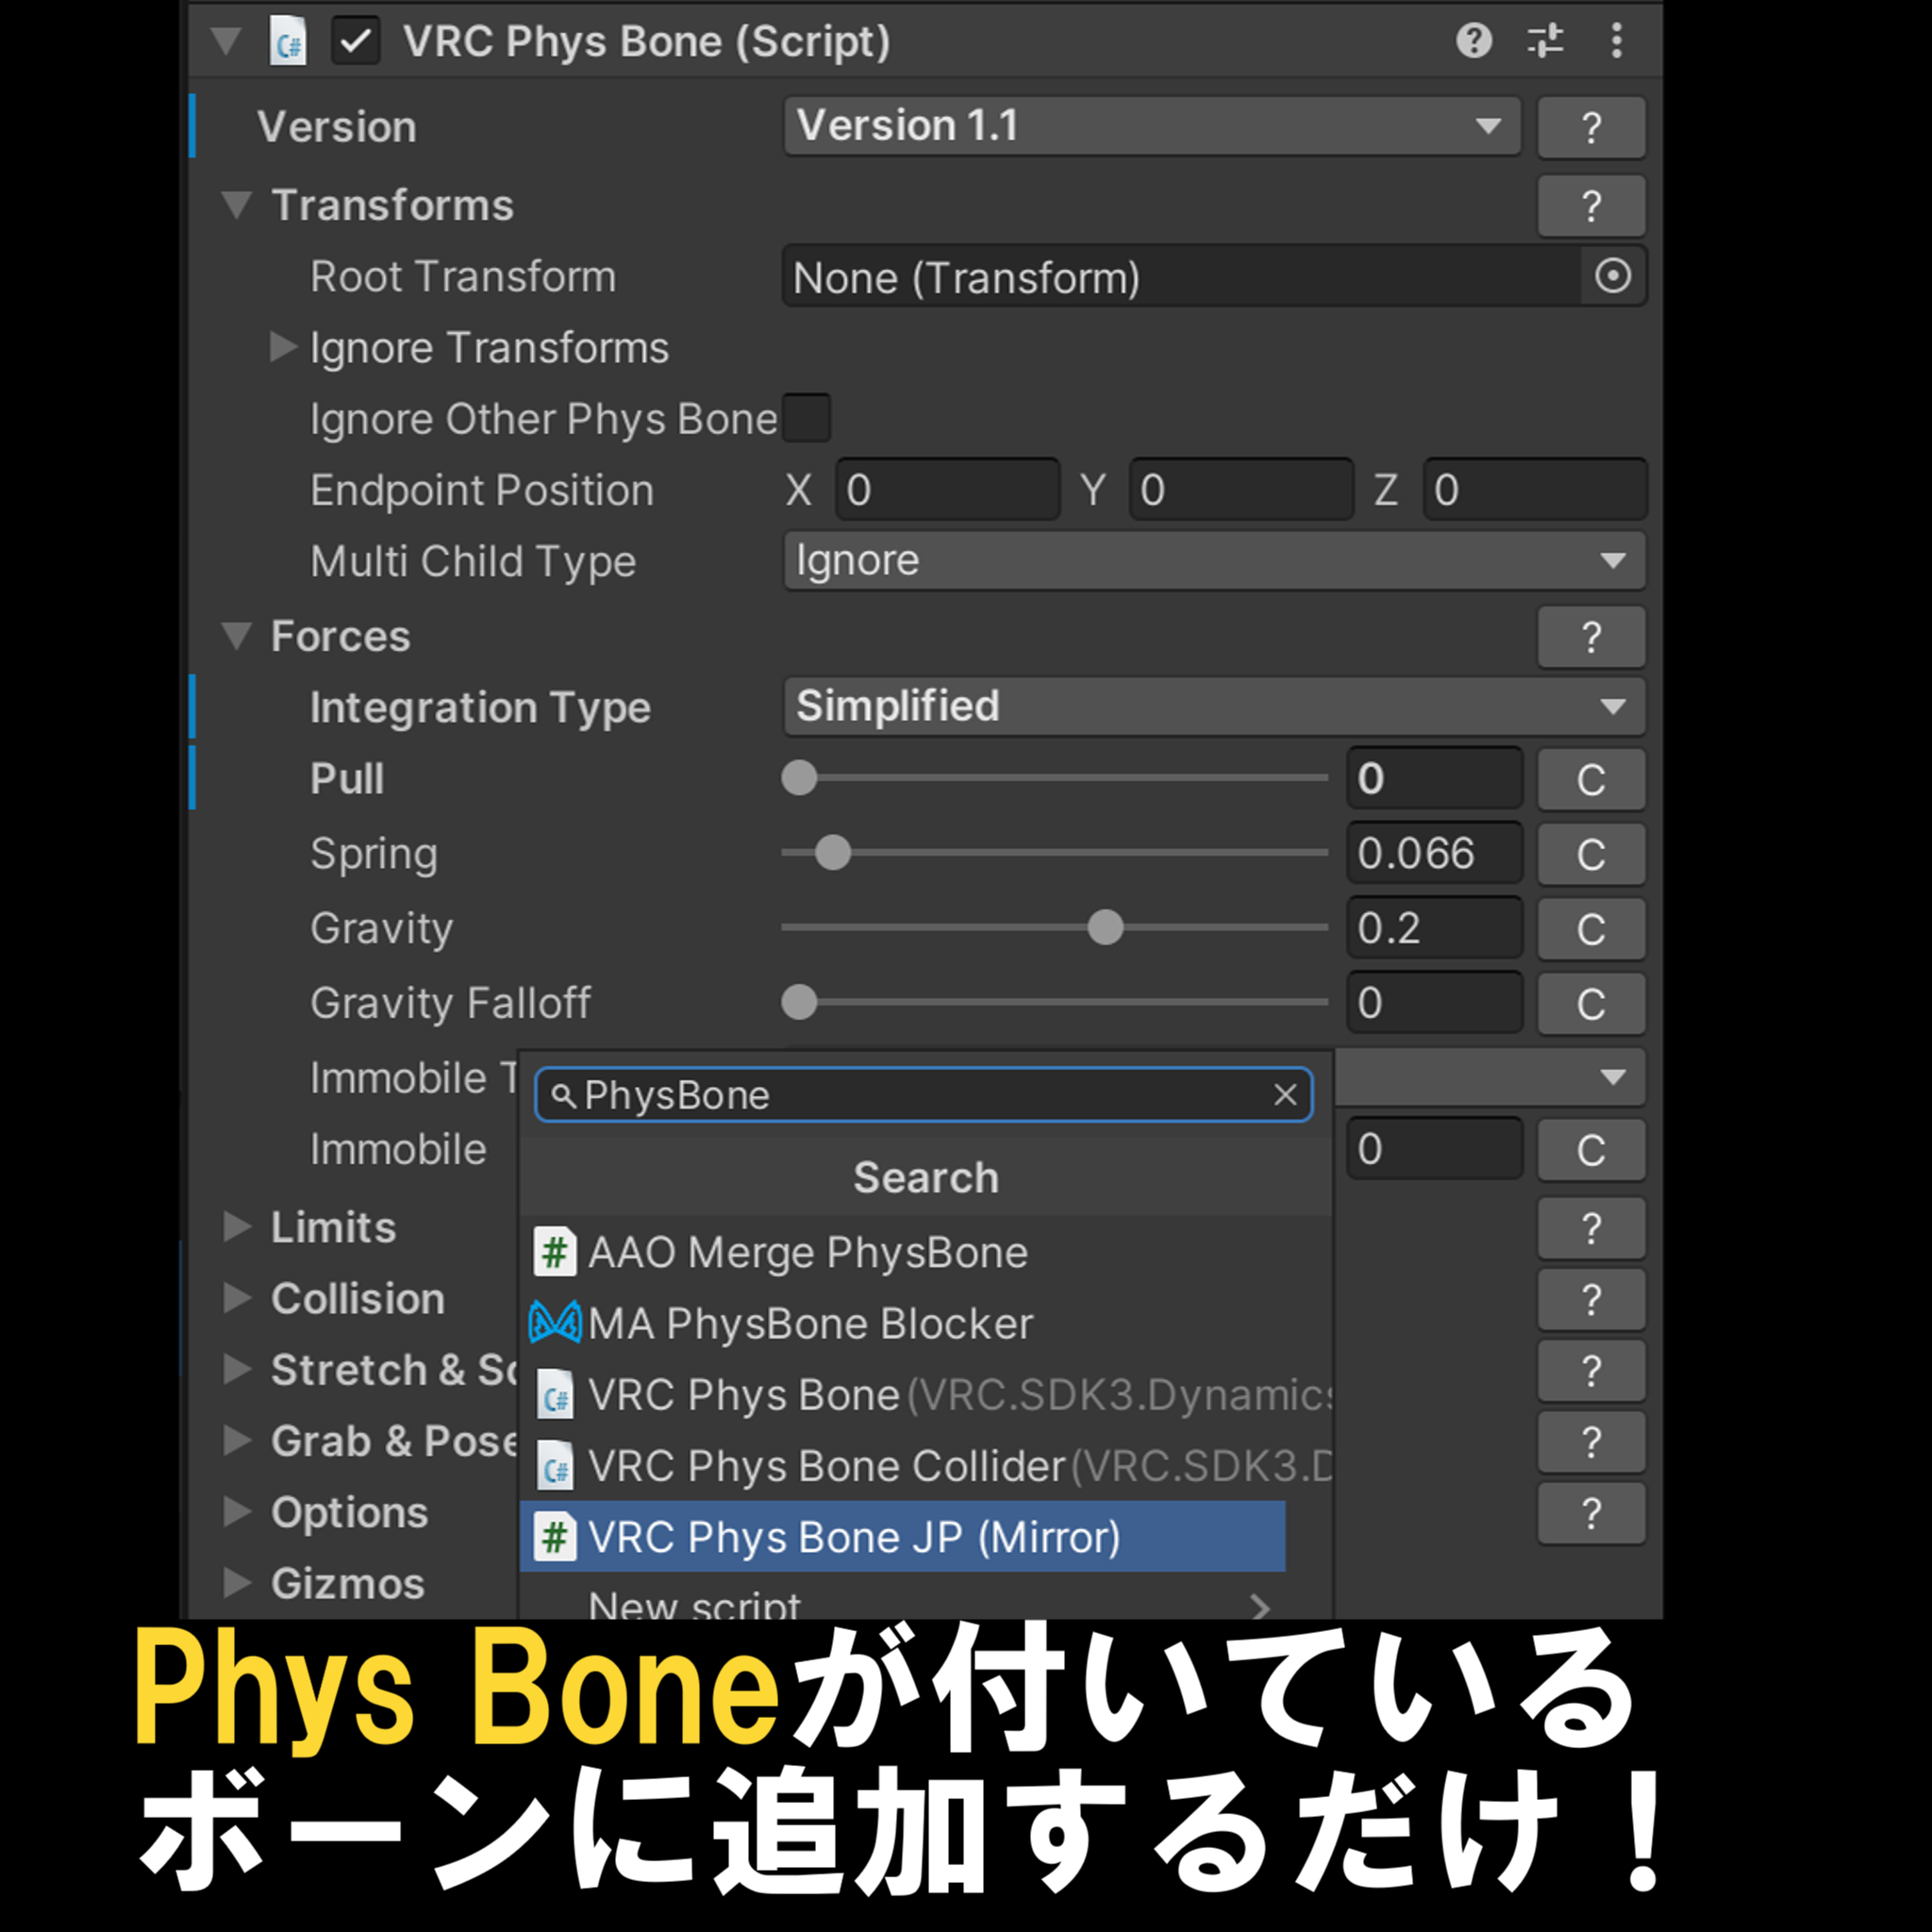Click the Endpoint Position X input field
Viewport: 1932px width, 1932px height.
(x=947, y=489)
